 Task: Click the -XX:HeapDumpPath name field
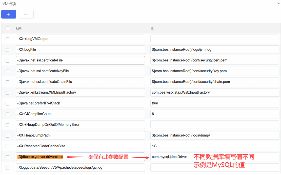pos(80,135)
